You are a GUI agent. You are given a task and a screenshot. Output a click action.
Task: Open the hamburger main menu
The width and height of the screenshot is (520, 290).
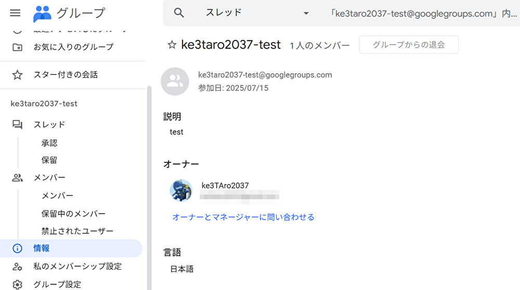click(15, 13)
